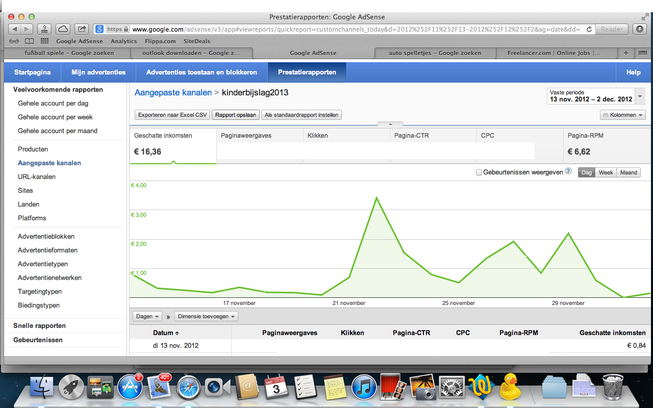Image resolution: width=653 pixels, height=408 pixels.
Task: Open Advertenties toestaan en blokkeren tab
Action: (202, 72)
